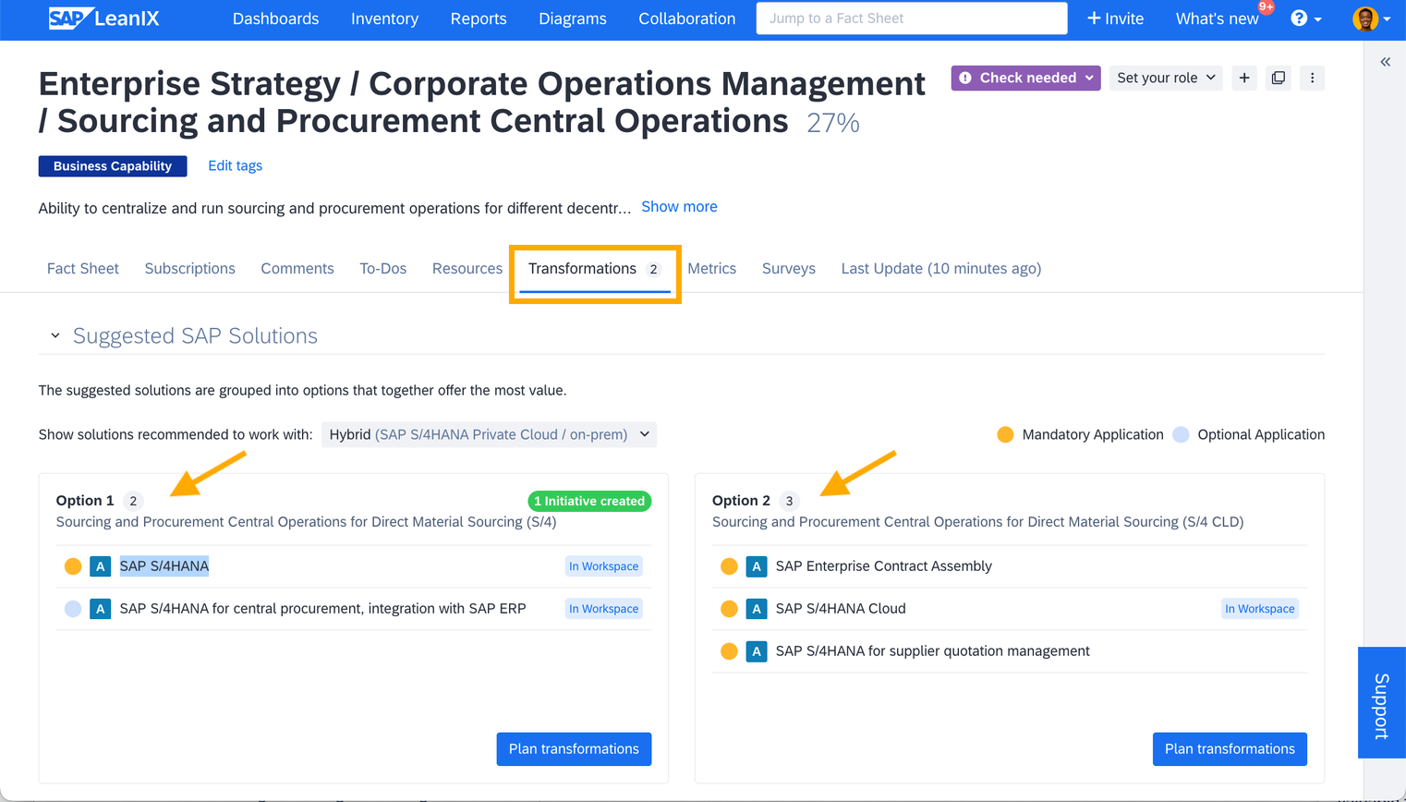Open the Set your role dropdown
The height and width of the screenshot is (802, 1406).
(x=1166, y=78)
